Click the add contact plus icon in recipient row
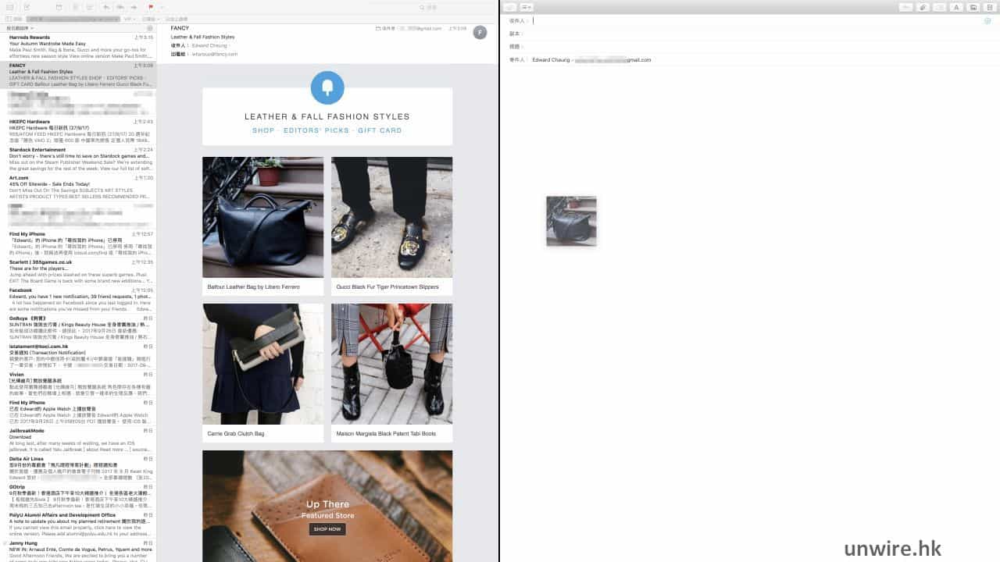Viewport: 1000px width, 562px height. pyautogui.click(x=987, y=21)
